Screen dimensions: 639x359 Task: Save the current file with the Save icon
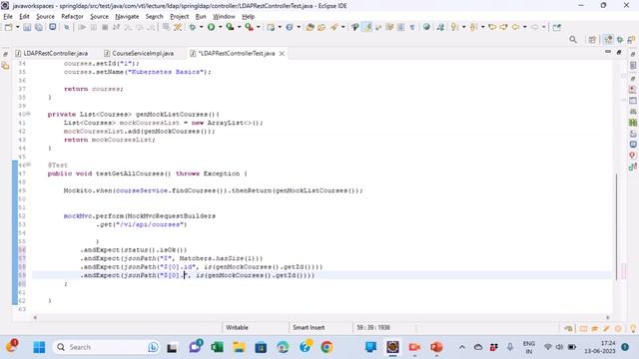tap(27, 27)
